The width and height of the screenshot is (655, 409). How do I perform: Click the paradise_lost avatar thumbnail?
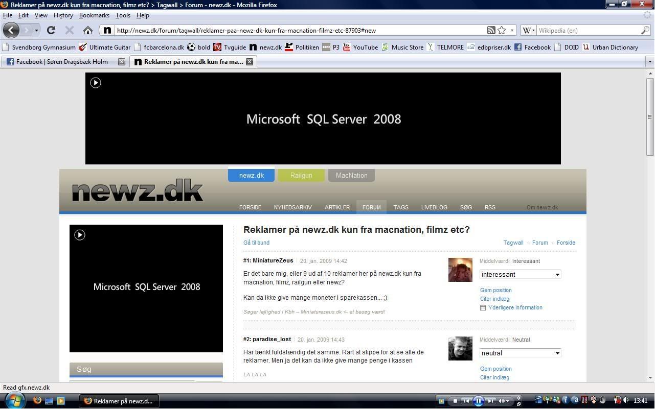click(460, 348)
